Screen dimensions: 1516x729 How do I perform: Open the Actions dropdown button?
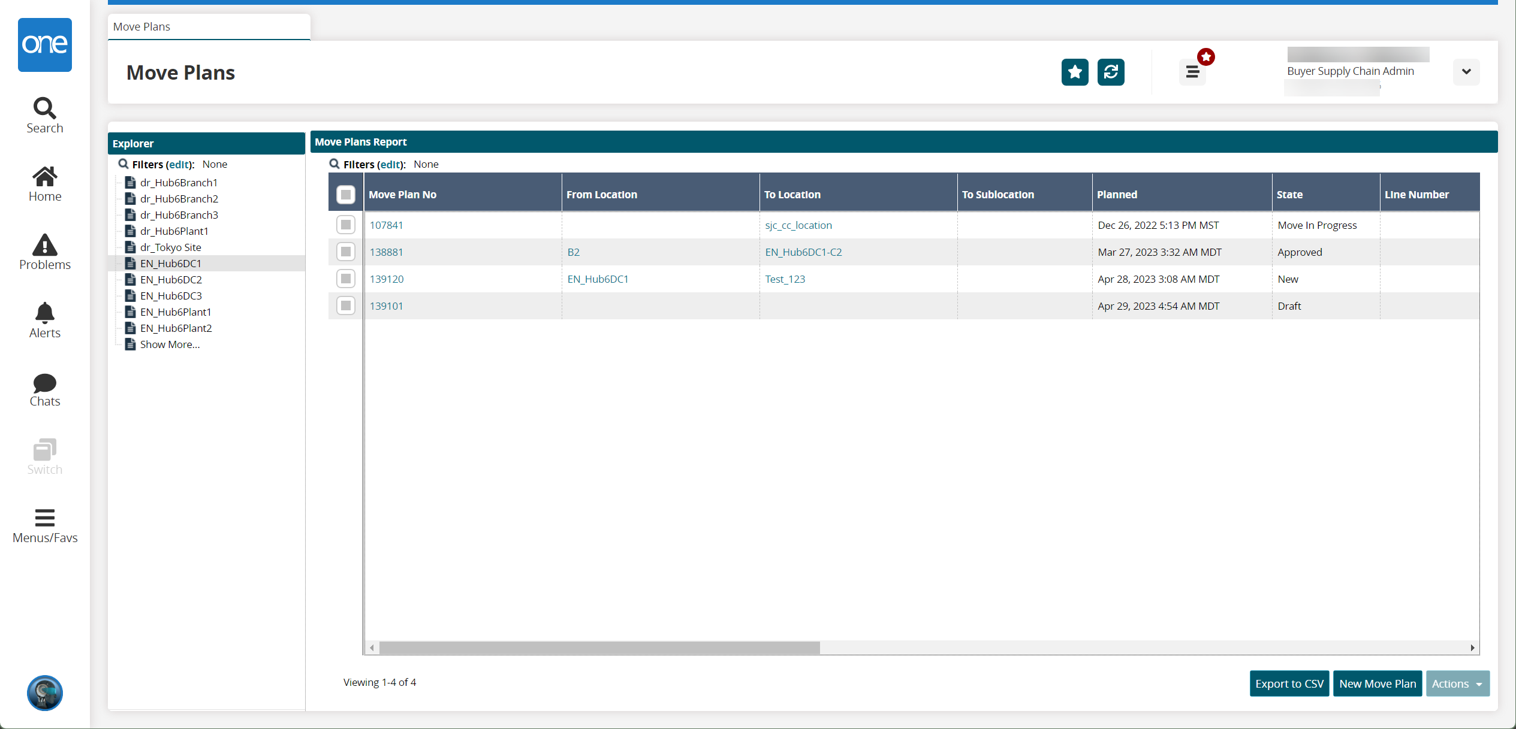[1457, 683]
